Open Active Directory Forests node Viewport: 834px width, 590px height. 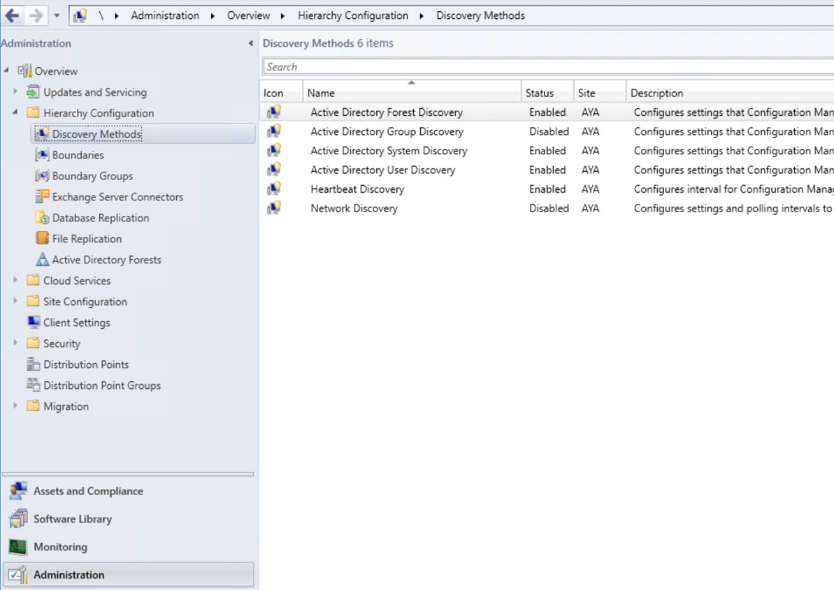[106, 260]
